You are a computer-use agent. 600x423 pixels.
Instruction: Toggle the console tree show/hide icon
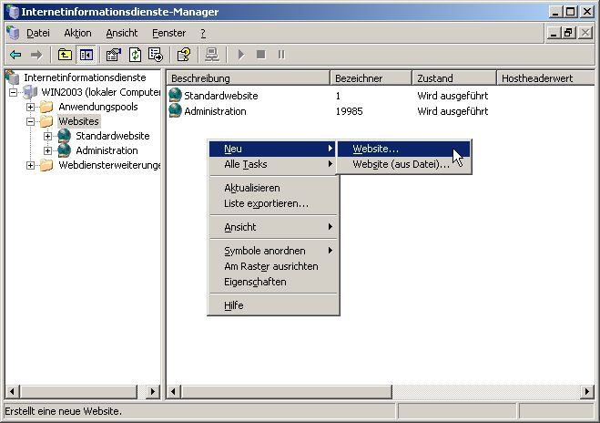coord(86,55)
